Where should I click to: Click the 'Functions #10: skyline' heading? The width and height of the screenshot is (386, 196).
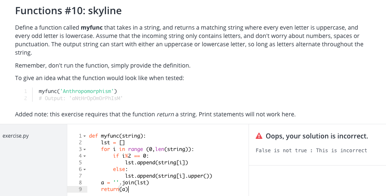click(x=69, y=10)
